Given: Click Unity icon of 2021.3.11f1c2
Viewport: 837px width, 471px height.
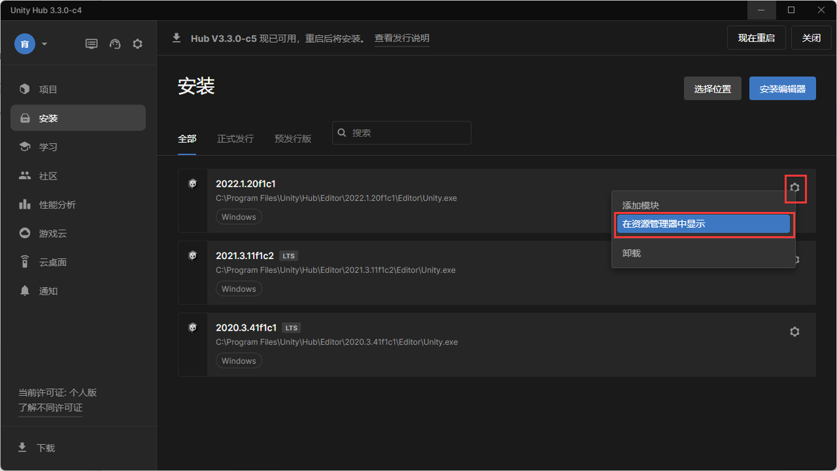Looking at the screenshot, I should pos(192,256).
